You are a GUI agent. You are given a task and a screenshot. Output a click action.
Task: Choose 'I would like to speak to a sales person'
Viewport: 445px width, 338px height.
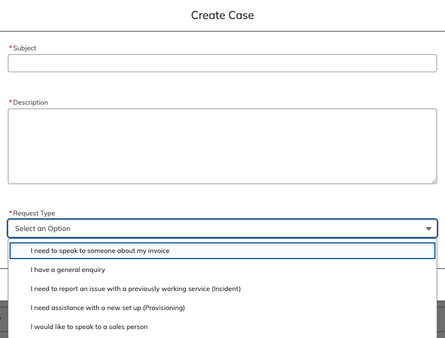coord(89,327)
